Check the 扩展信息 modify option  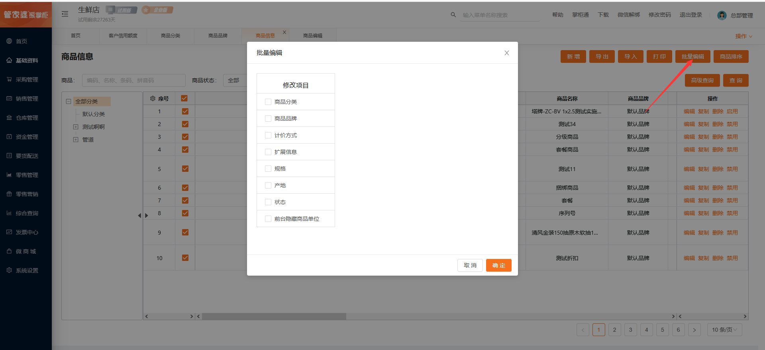(268, 152)
